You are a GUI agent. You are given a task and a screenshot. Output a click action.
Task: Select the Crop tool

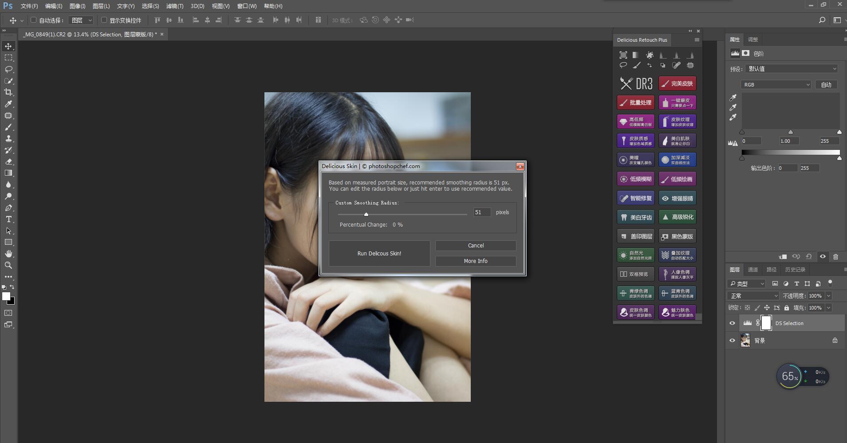(8, 92)
